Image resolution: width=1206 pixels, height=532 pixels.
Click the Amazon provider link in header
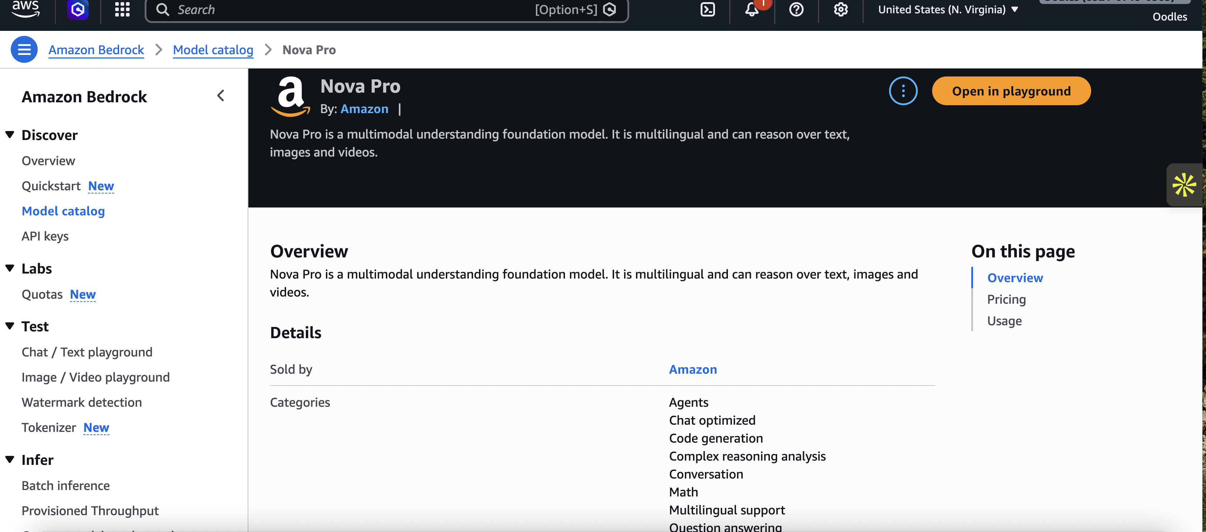[x=364, y=109]
